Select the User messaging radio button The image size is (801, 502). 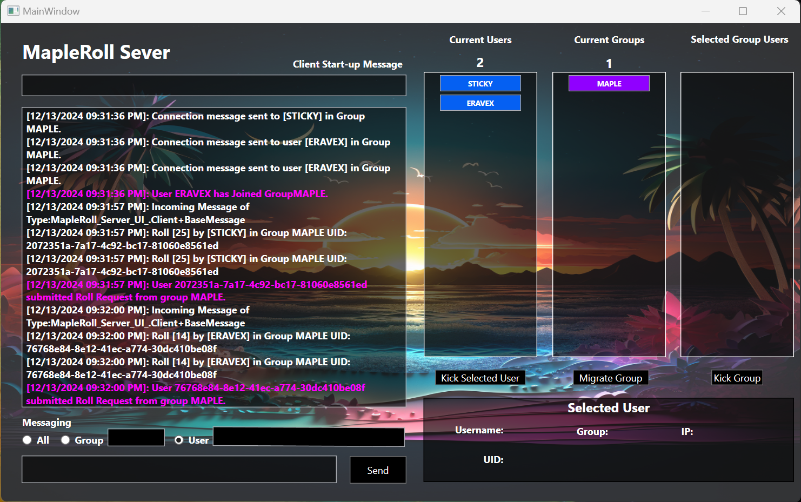pyautogui.click(x=178, y=440)
